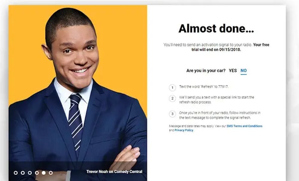Select the sixth carousel dot
Image resolution: width=299 pixels, height=181 pixels.
(x=51, y=173)
